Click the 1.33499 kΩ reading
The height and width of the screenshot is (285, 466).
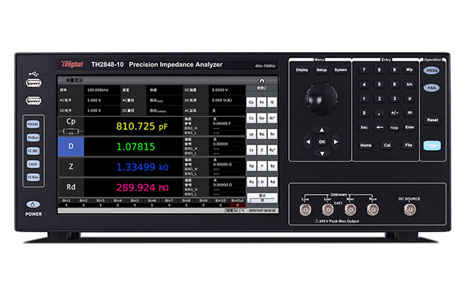pos(142,167)
